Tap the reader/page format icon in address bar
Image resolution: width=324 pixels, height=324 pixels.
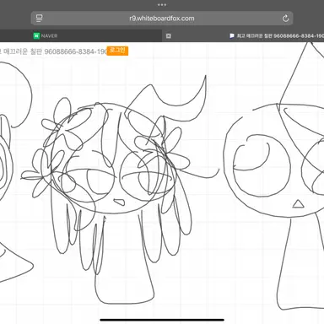[x=40, y=19]
